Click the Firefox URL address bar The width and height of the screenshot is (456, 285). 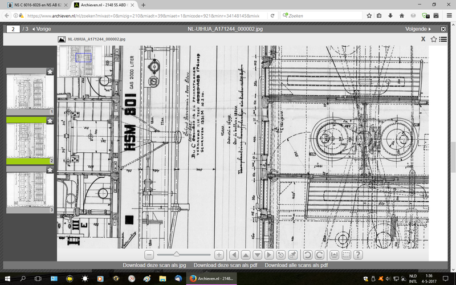coord(142,16)
